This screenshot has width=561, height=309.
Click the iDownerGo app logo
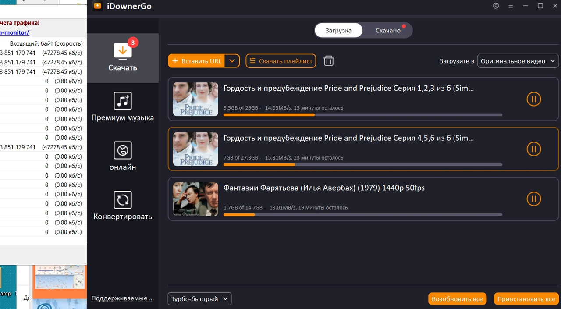(x=98, y=6)
